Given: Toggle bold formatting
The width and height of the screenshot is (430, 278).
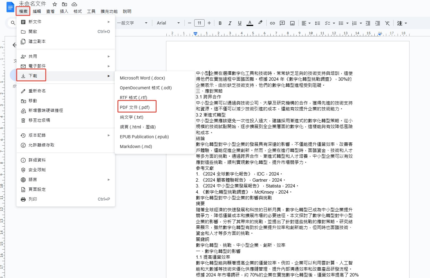Looking at the screenshot, I should pyautogui.click(x=220, y=23).
